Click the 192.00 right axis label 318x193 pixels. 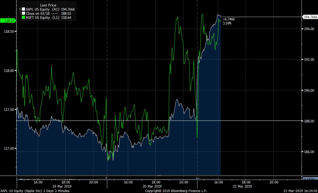point(309,60)
